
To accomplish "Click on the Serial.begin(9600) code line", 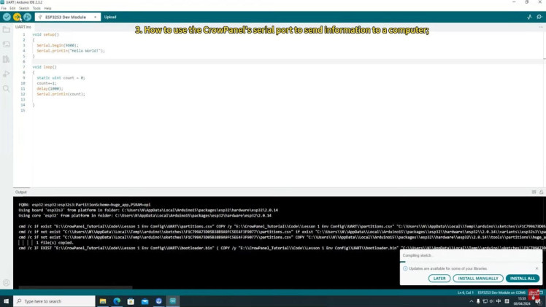I will (x=58, y=45).
